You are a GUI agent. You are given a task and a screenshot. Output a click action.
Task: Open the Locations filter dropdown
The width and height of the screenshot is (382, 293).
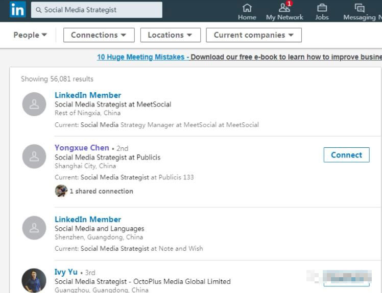coord(170,35)
